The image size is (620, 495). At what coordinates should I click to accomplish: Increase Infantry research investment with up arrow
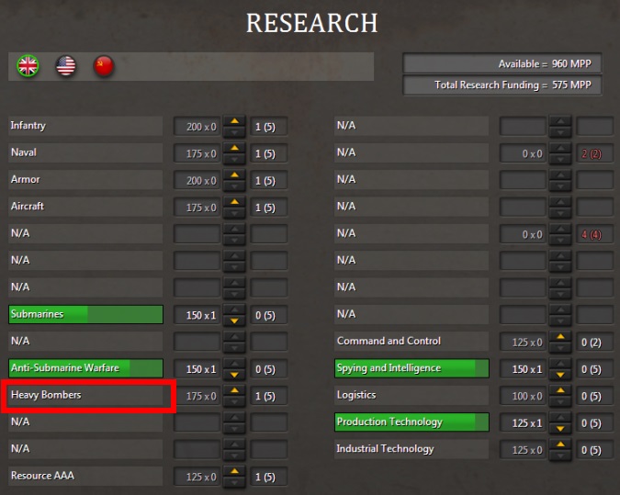[x=234, y=121]
